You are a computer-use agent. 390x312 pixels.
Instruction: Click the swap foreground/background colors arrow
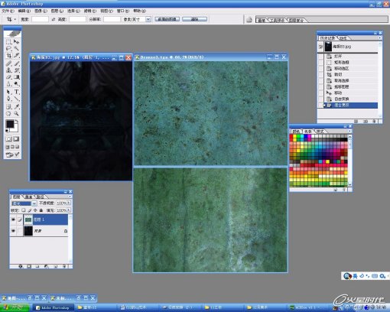pos(17,121)
